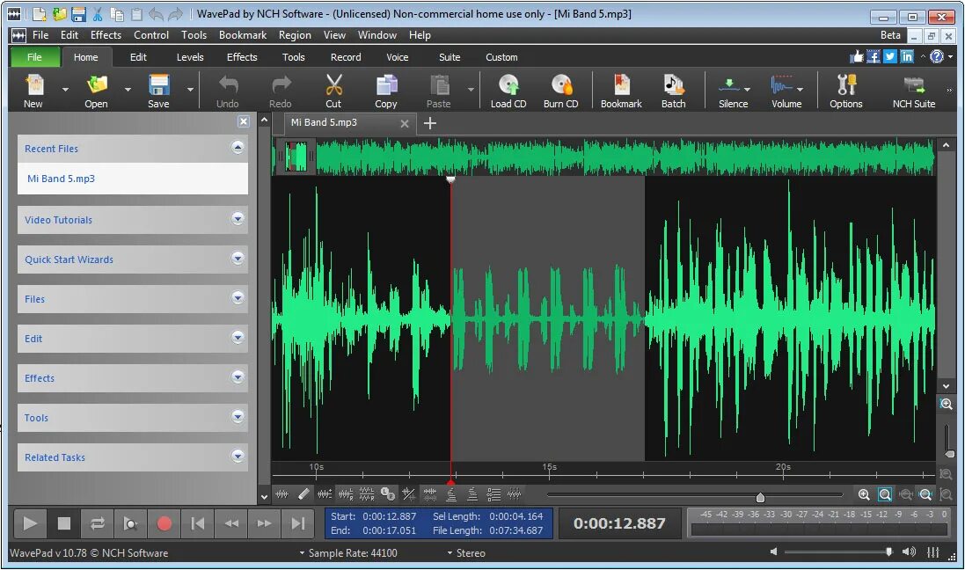Screen dimensions: 965x570
Task: Click the horizontal zoom slider handle
Action: [x=760, y=497]
